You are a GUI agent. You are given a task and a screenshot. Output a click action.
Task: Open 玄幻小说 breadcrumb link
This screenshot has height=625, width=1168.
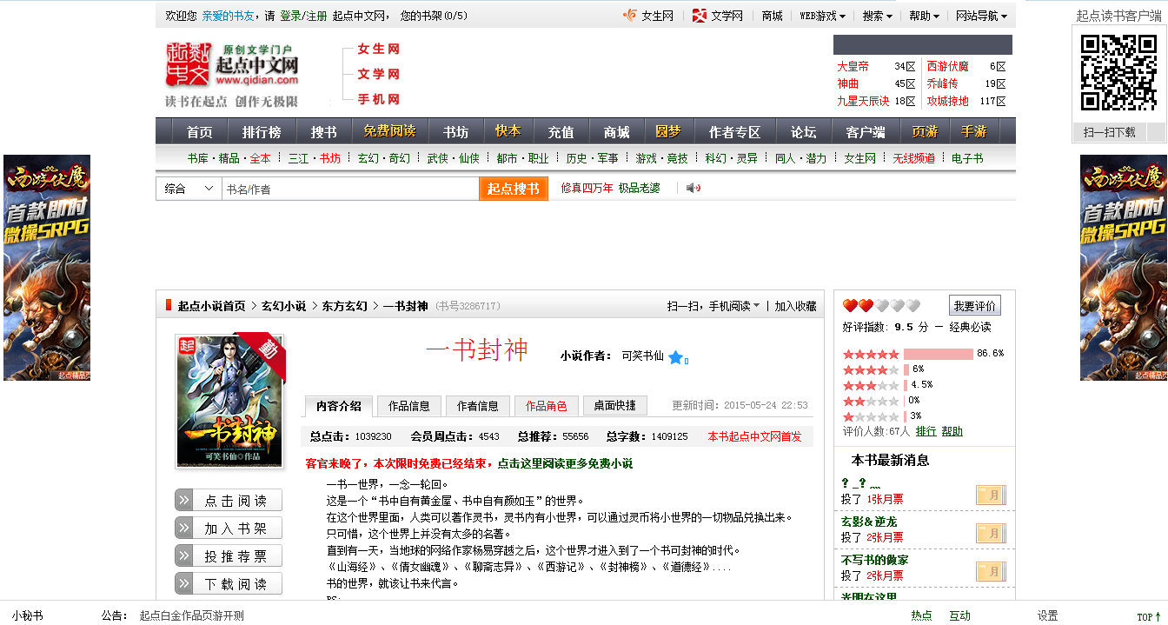click(284, 306)
